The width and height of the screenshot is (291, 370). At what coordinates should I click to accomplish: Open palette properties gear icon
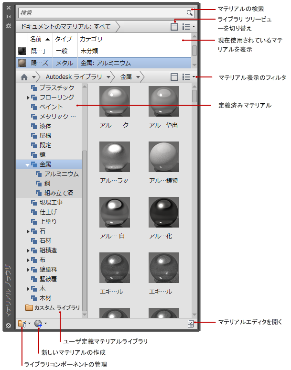tap(9, 26)
